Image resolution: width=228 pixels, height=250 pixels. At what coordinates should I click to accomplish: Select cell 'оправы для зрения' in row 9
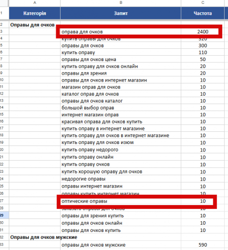(x=121, y=73)
